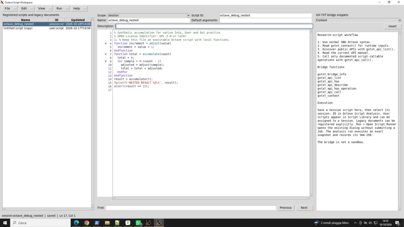
Task: Click the Cerca taskbar search box
Action: tap(40, 223)
